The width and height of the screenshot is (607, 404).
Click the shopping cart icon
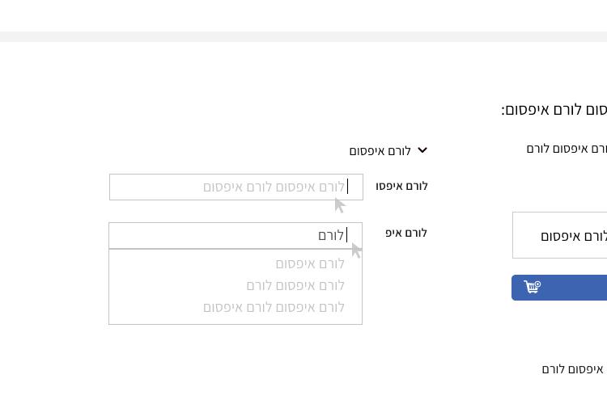[533, 287]
